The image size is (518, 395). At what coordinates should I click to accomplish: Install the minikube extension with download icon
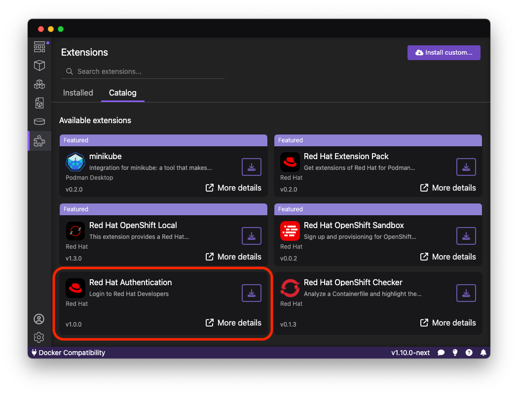coord(252,167)
